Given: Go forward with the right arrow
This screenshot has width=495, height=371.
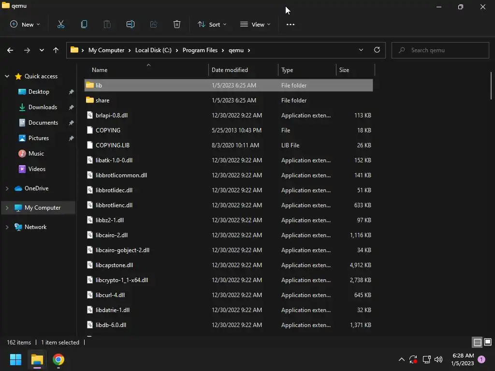Looking at the screenshot, I should [x=27, y=50].
